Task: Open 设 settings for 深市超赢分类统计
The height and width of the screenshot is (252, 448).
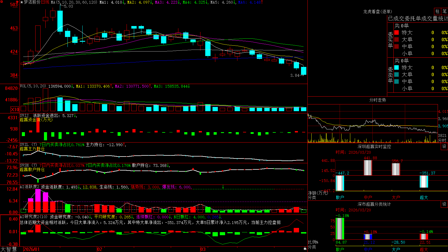Action: tap(444, 204)
